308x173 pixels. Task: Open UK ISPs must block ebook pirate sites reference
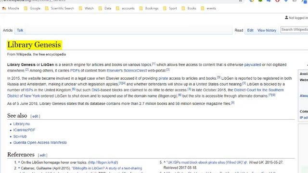(206, 162)
